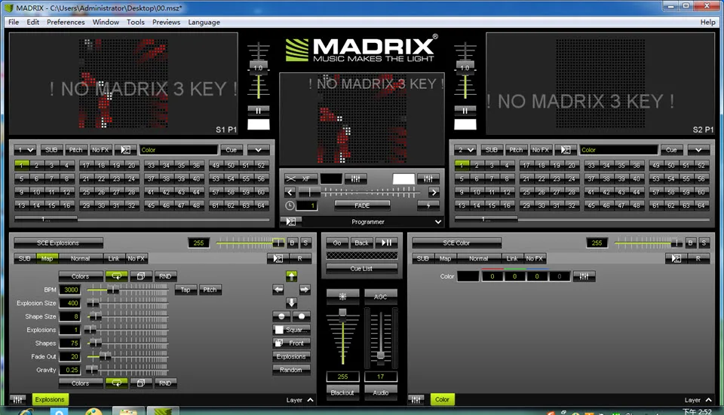Open mixer icon next to right white color

[x=428, y=179]
